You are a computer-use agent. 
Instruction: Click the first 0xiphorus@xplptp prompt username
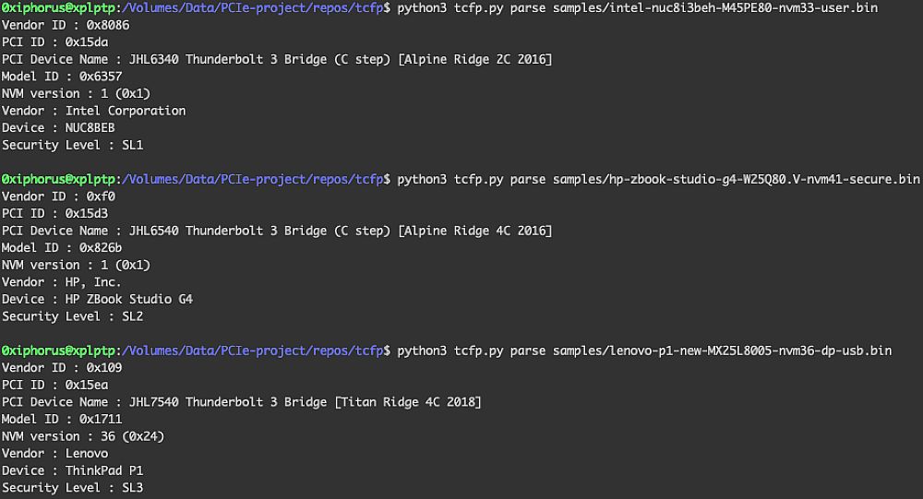point(58,7)
